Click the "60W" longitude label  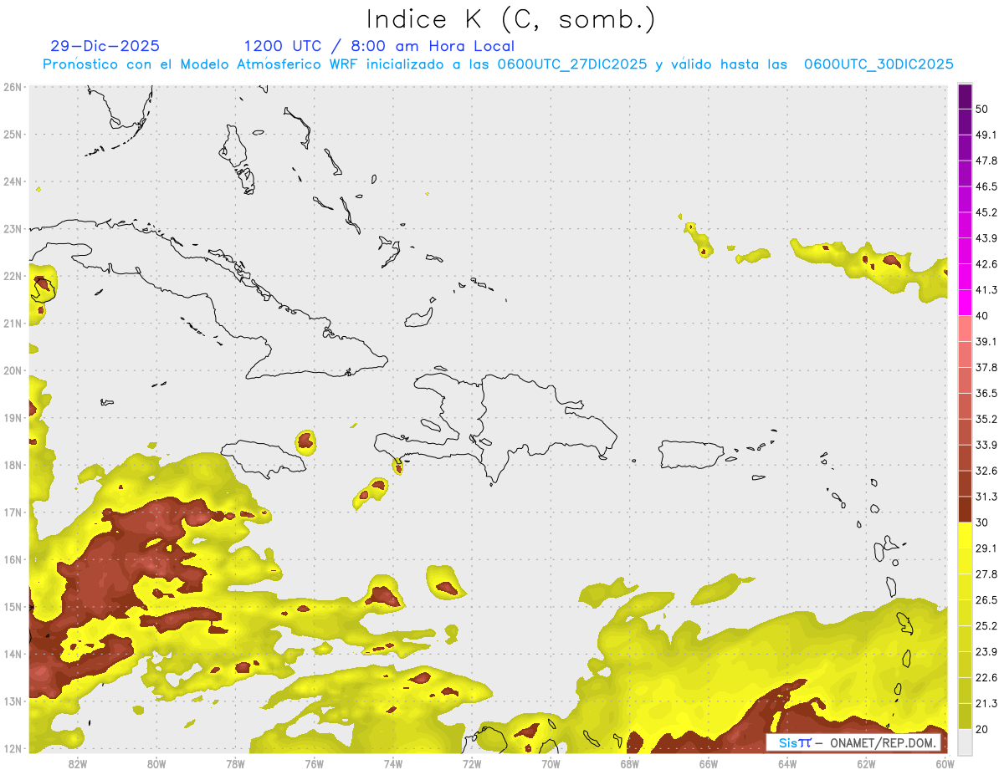[945, 763]
